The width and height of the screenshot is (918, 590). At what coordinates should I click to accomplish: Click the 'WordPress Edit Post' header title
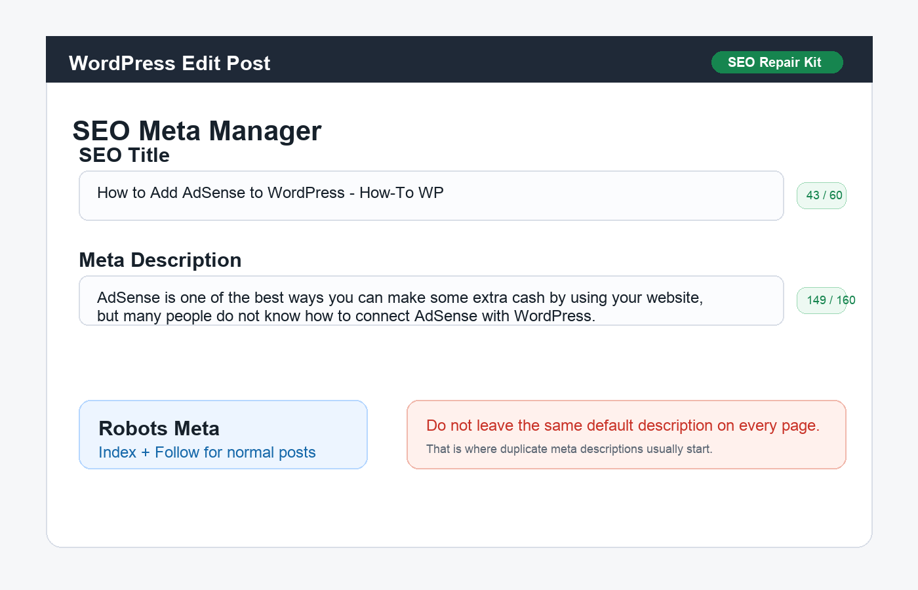[170, 63]
